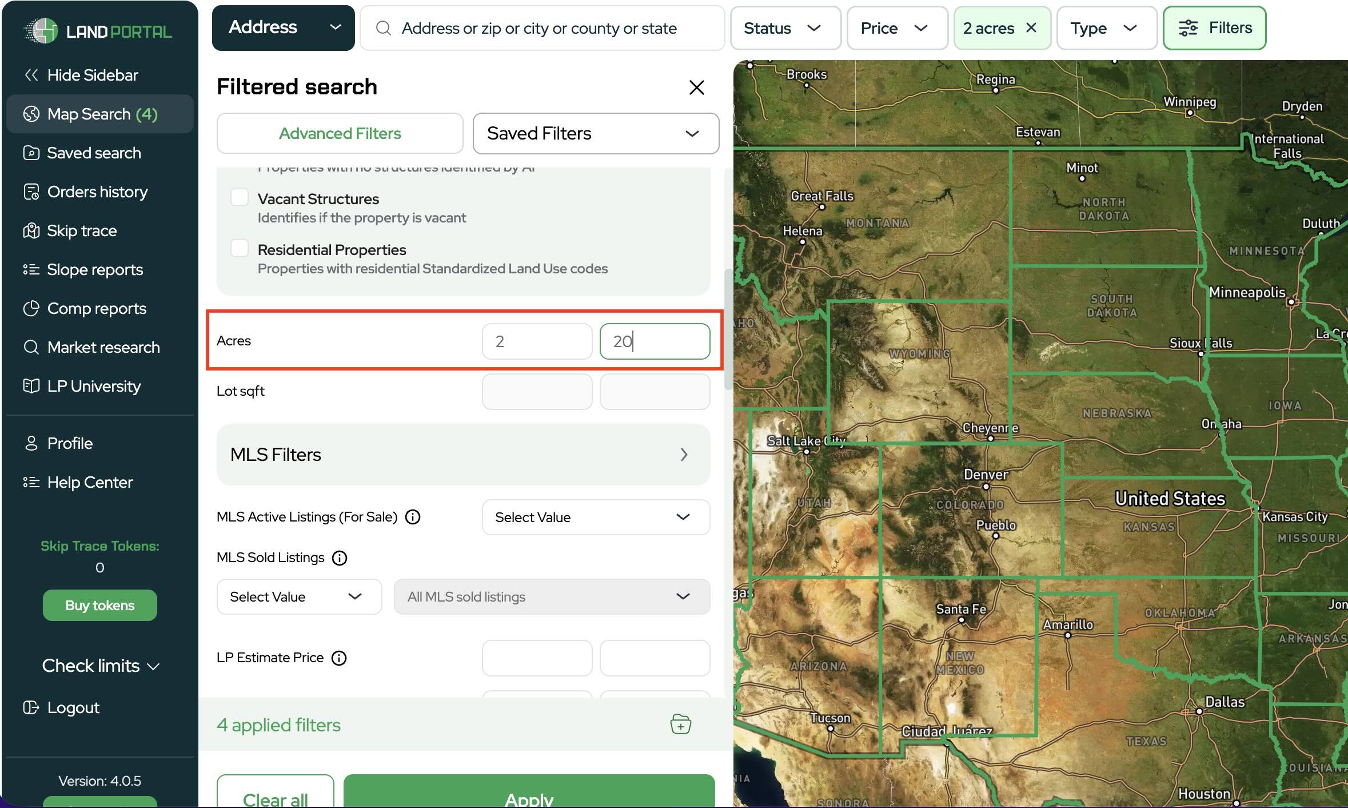
Task: Remove the 2 acres filter chip
Action: [1031, 27]
